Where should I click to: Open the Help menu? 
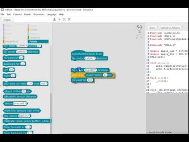point(61,14)
